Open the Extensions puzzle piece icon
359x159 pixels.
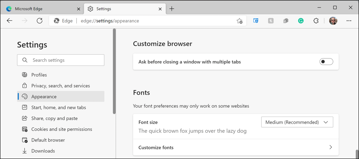click(x=316, y=21)
